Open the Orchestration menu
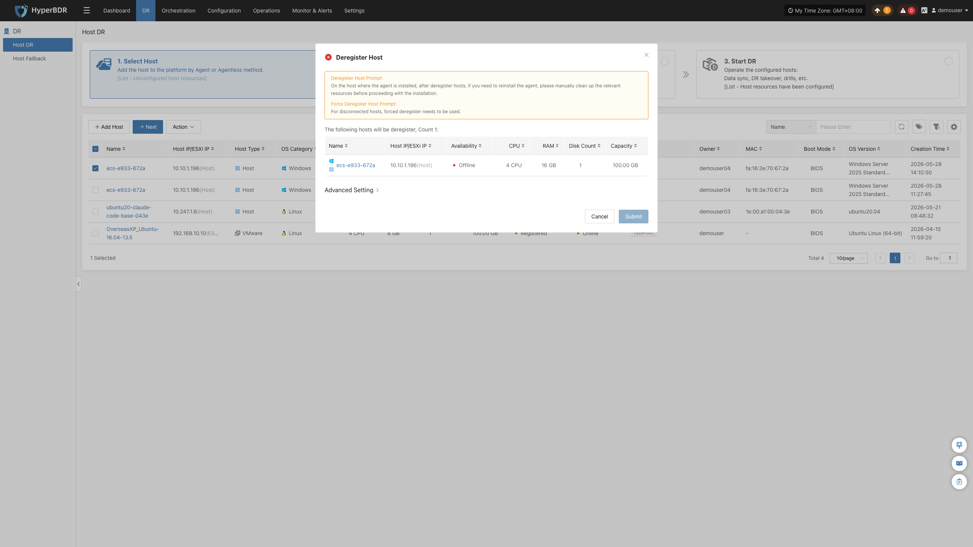Screen dimensions: 973x547 click(x=179, y=11)
